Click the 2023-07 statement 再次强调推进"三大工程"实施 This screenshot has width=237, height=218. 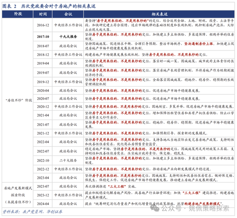coord(111,187)
